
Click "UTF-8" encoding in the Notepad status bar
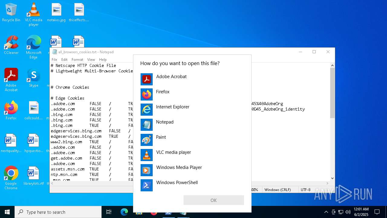pyautogui.click(x=305, y=190)
